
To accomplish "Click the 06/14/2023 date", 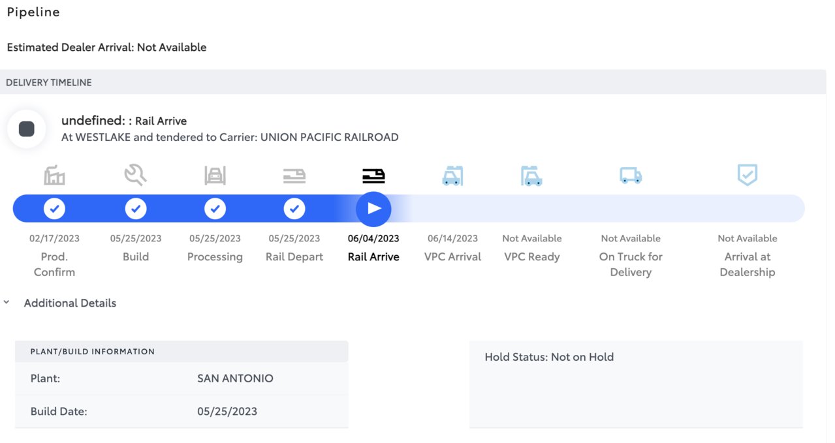I will pos(452,238).
